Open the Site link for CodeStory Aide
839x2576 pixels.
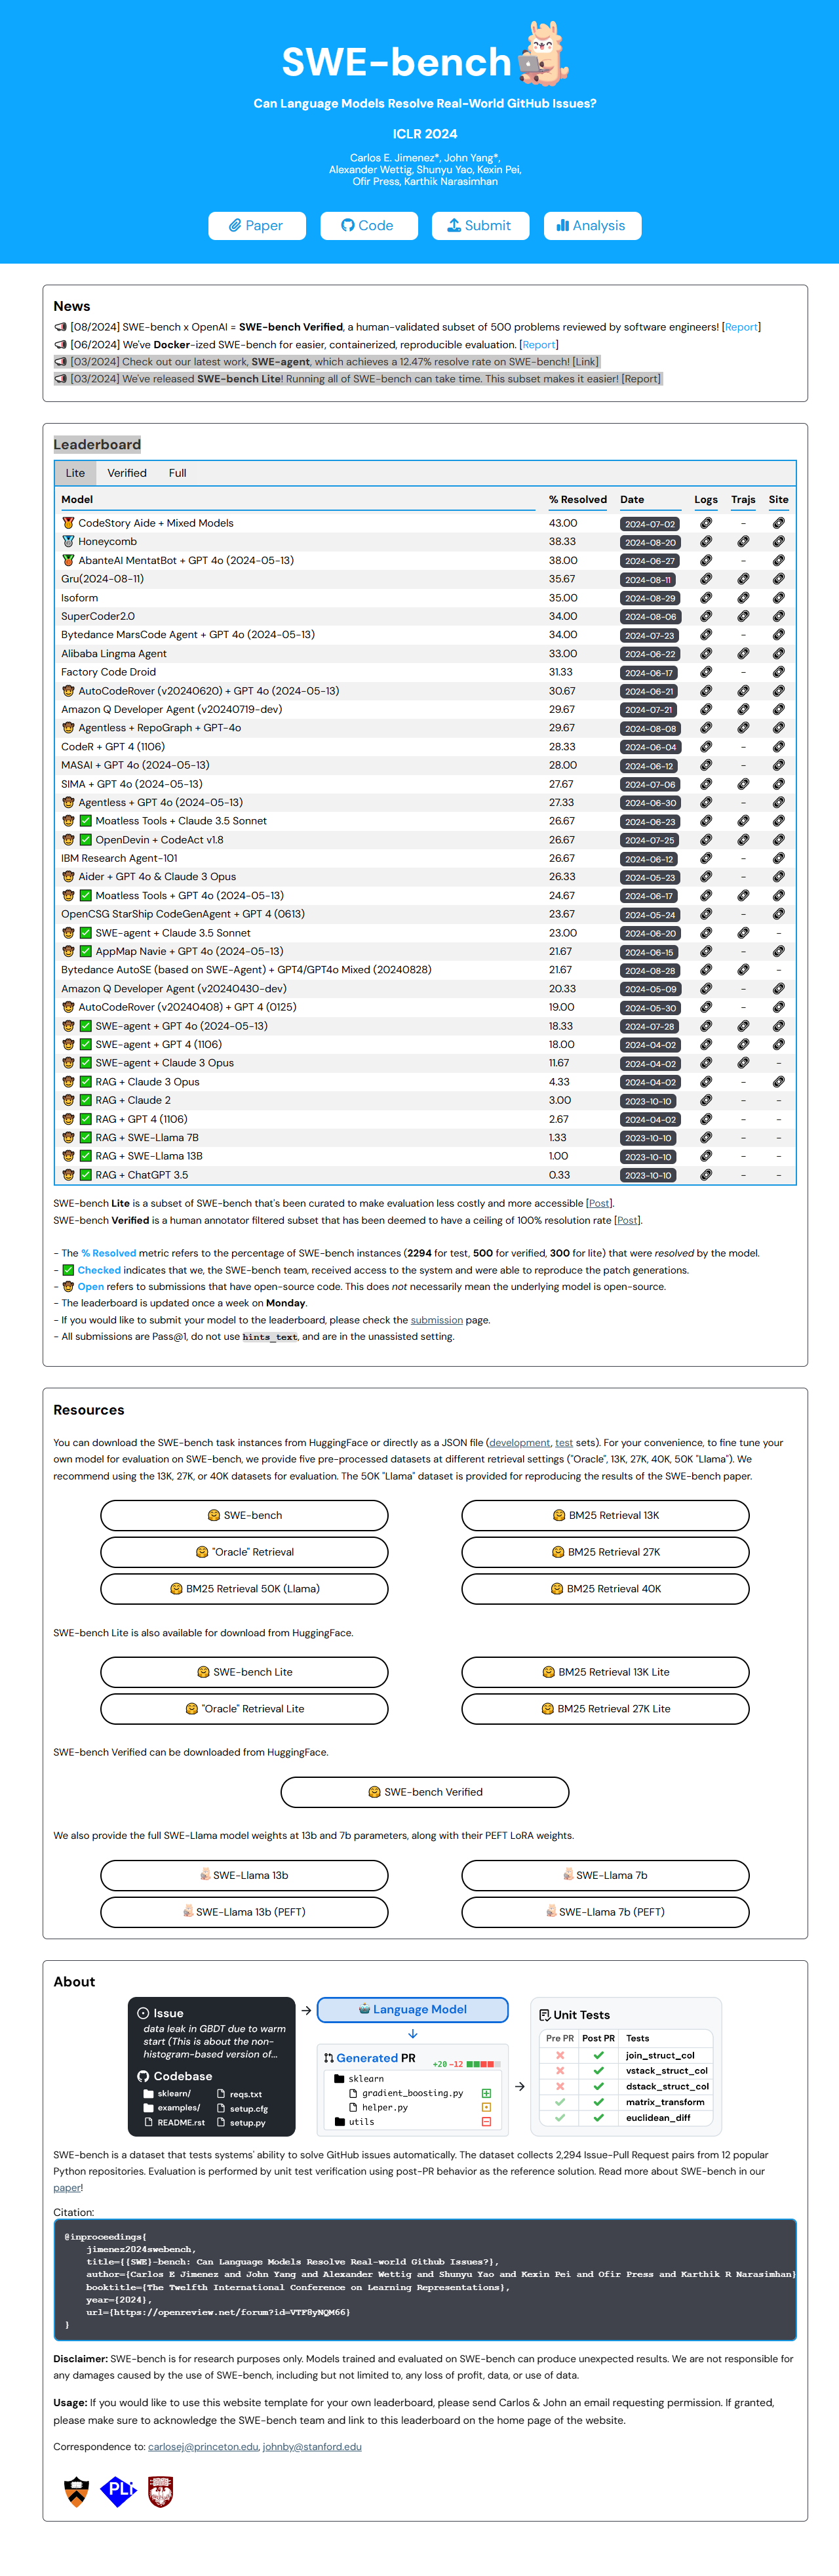pos(778,523)
